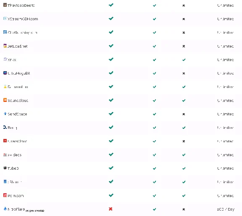Open the XStreamCDN.com host link
The width and height of the screenshot is (242, 216).
point(23,19)
